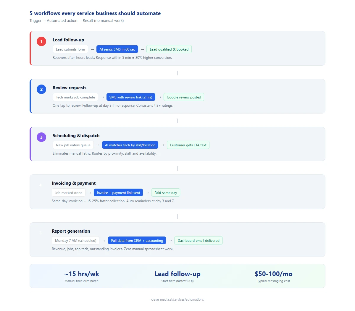Screen dimensions: 355x311
Task: Click 'Invoice + payment link sent' action
Action: pos(118,193)
